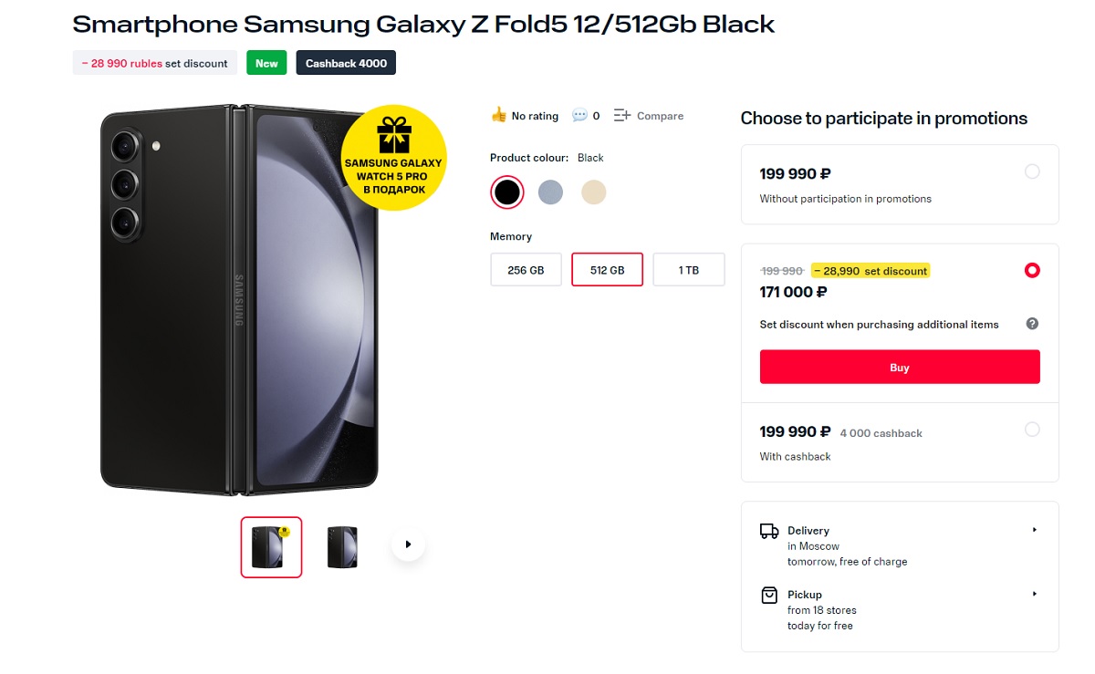Click the question mark help icon
The height and width of the screenshot is (674, 1095).
[1032, 324]
